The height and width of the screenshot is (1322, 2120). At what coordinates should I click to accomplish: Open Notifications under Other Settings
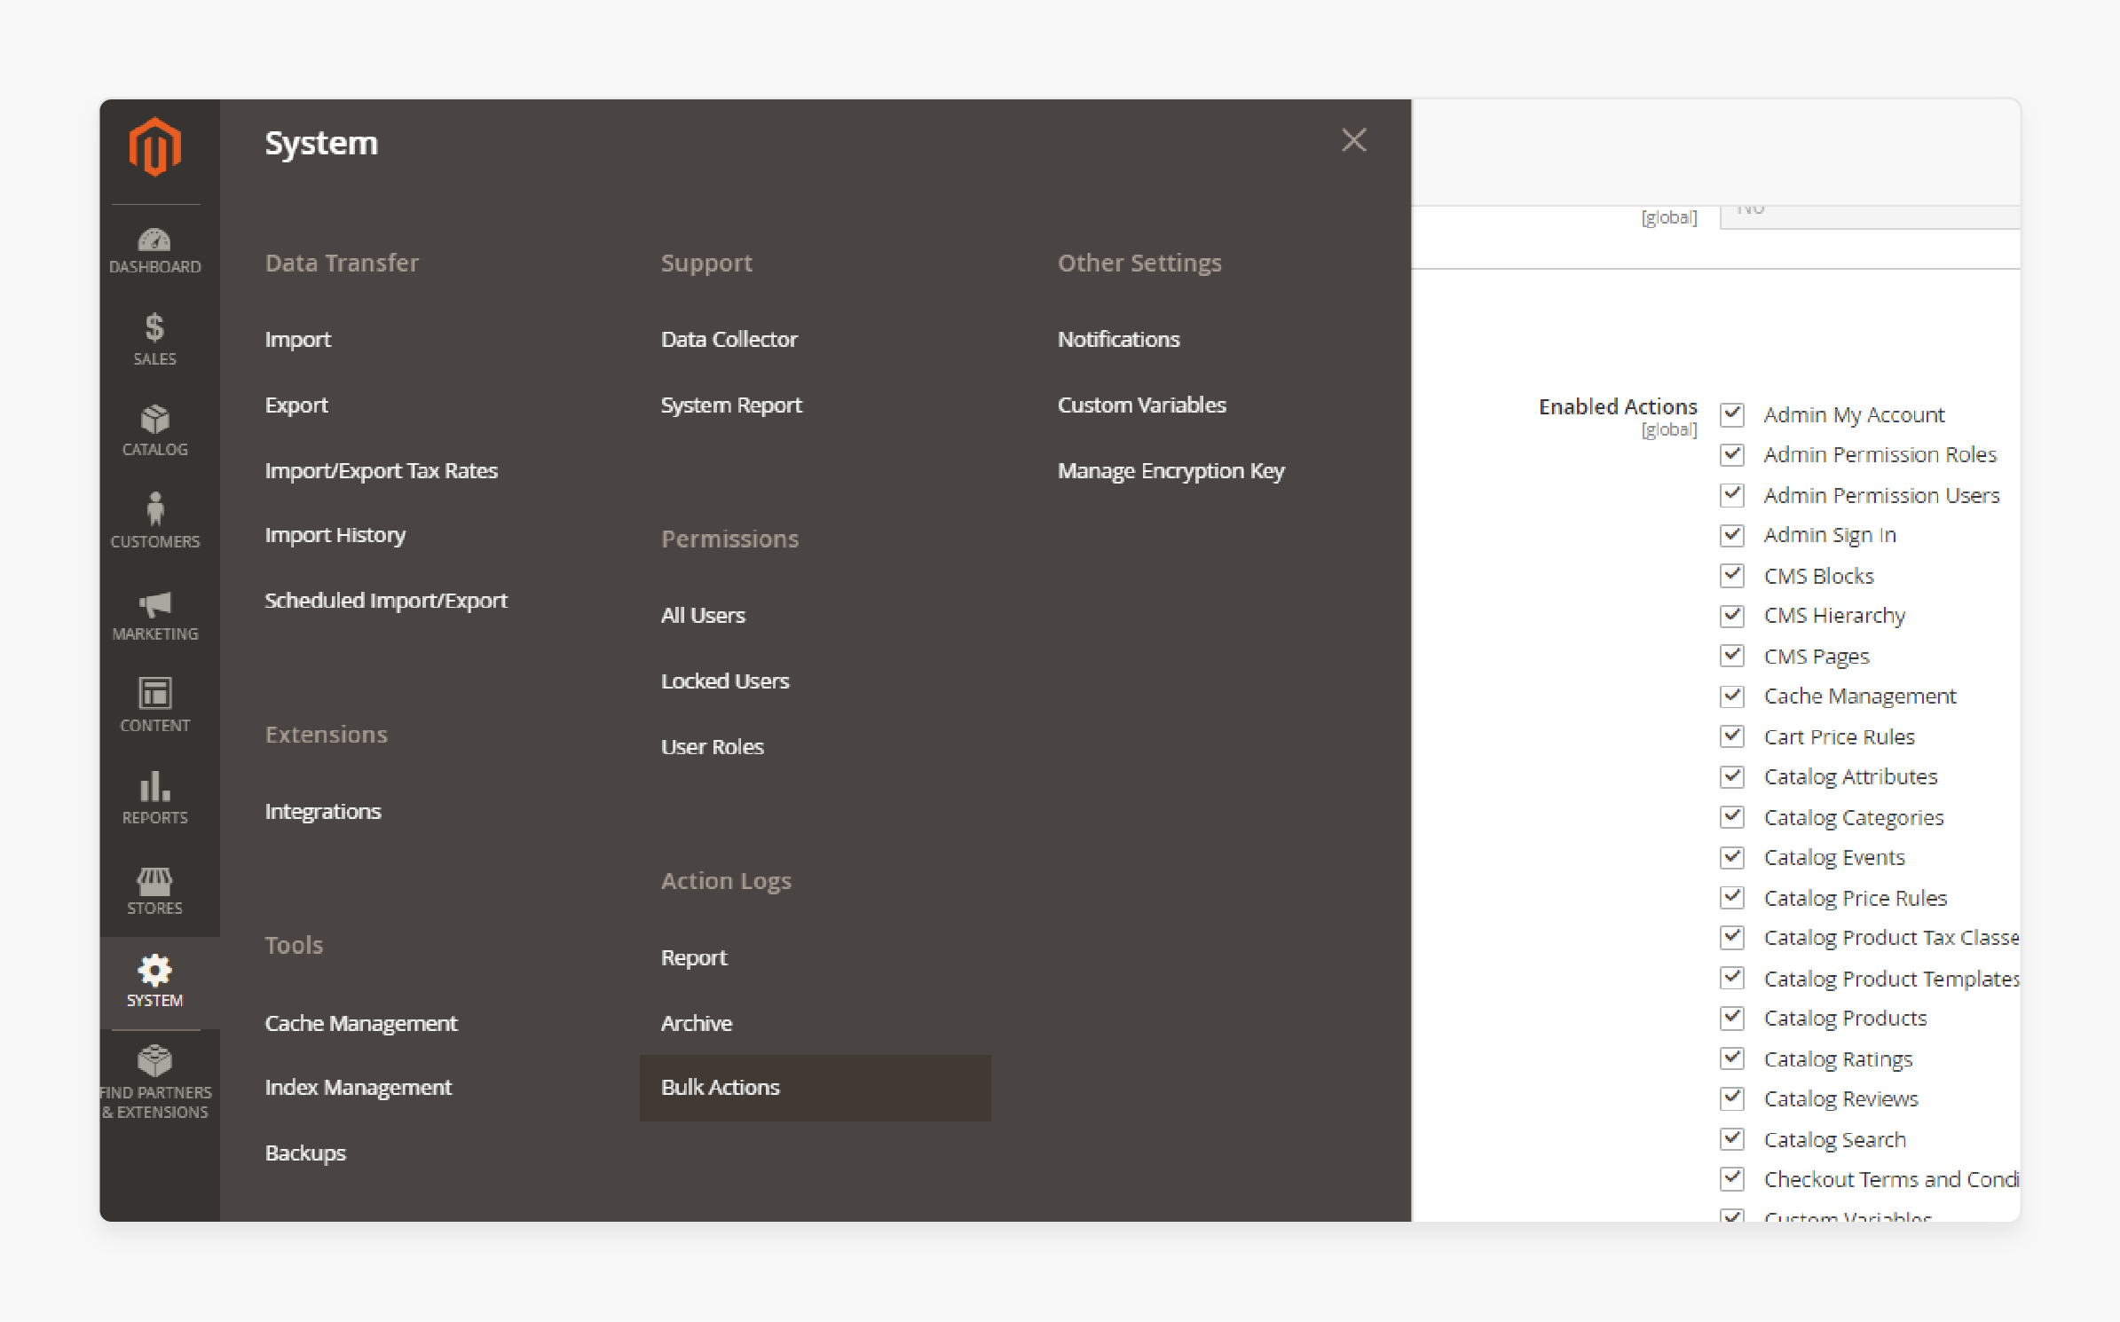pyautogui.click(x=1119, y=340)
